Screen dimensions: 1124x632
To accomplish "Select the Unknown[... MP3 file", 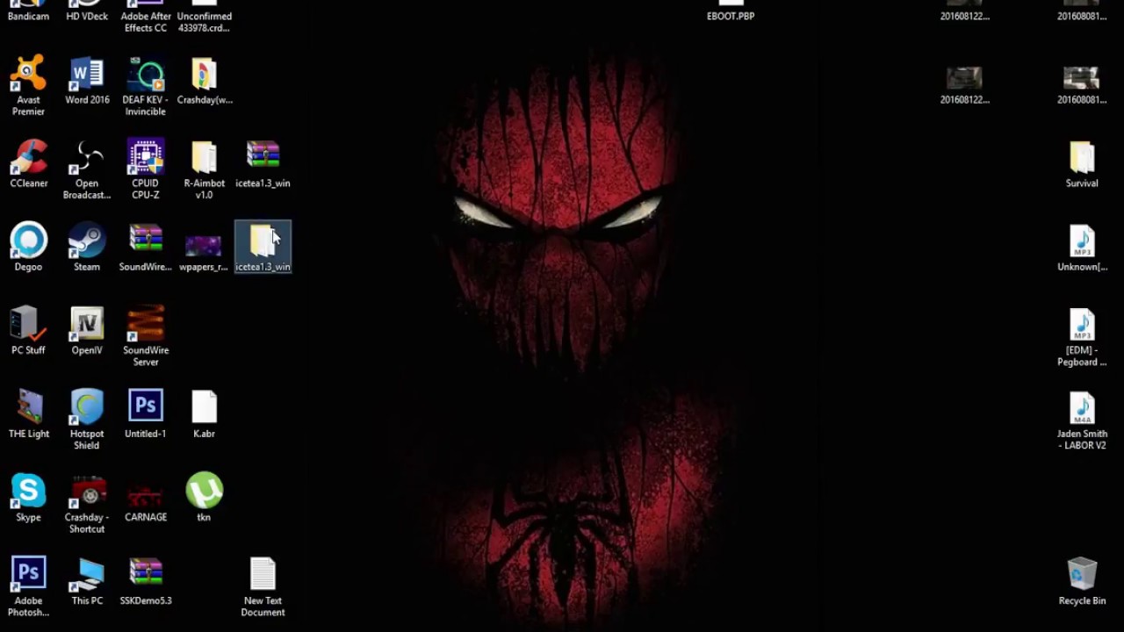I will (x=1082, y=248).
